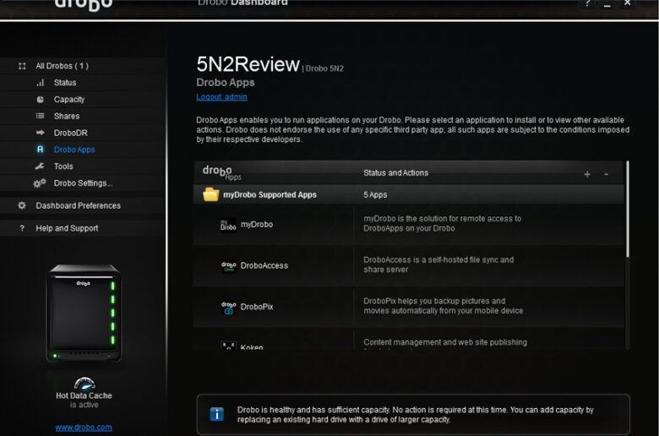
Task: Click the Shares list icon
Action: [x=41, y=116]
